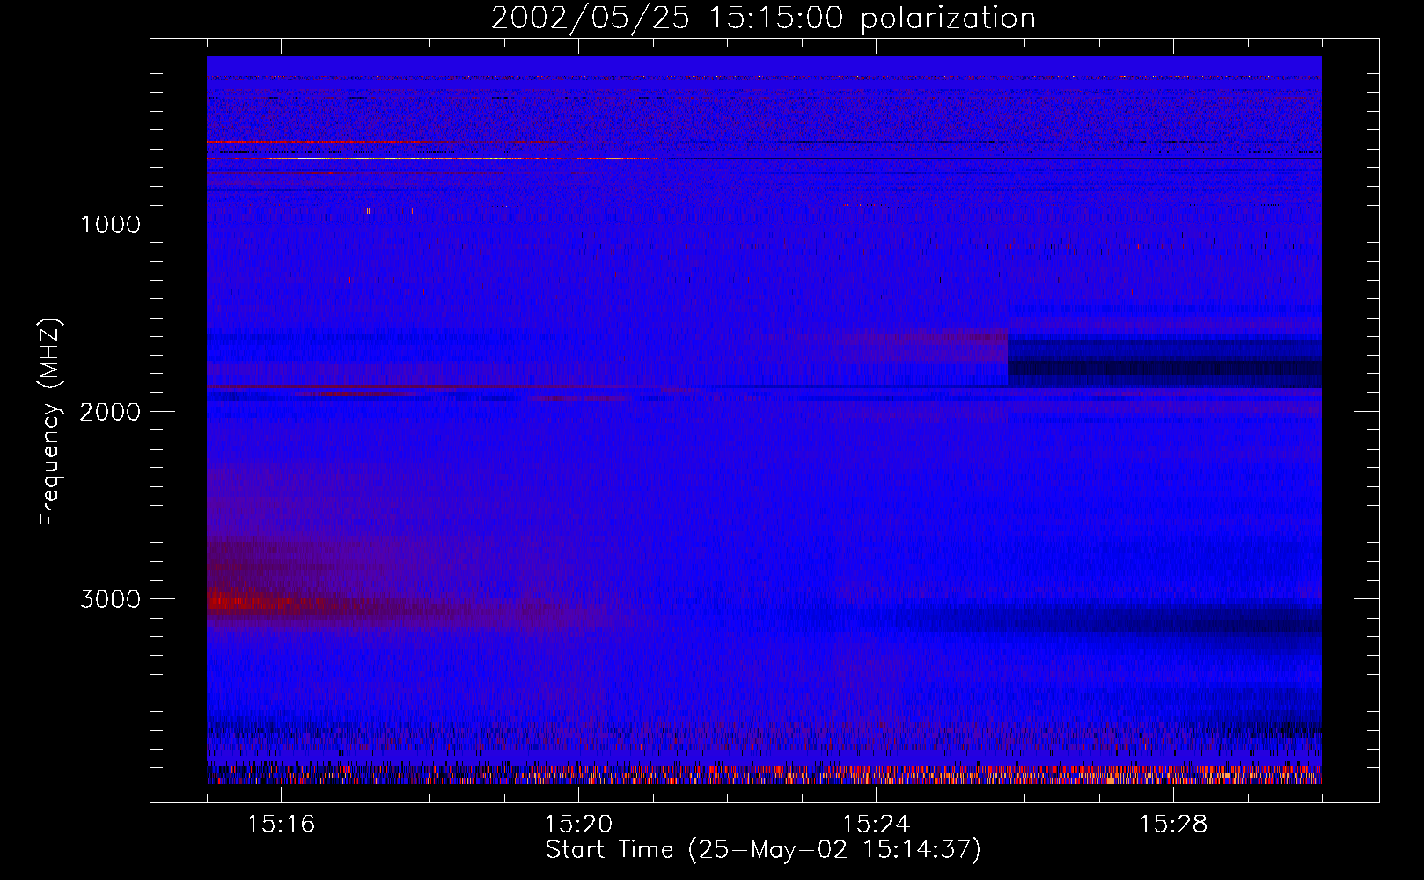Click the '1000' frequency axis label
Screen dimensions: 1424x880
tap(110, 224)
